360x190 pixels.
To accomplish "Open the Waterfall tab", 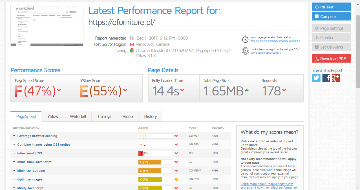I will (78, 116).
